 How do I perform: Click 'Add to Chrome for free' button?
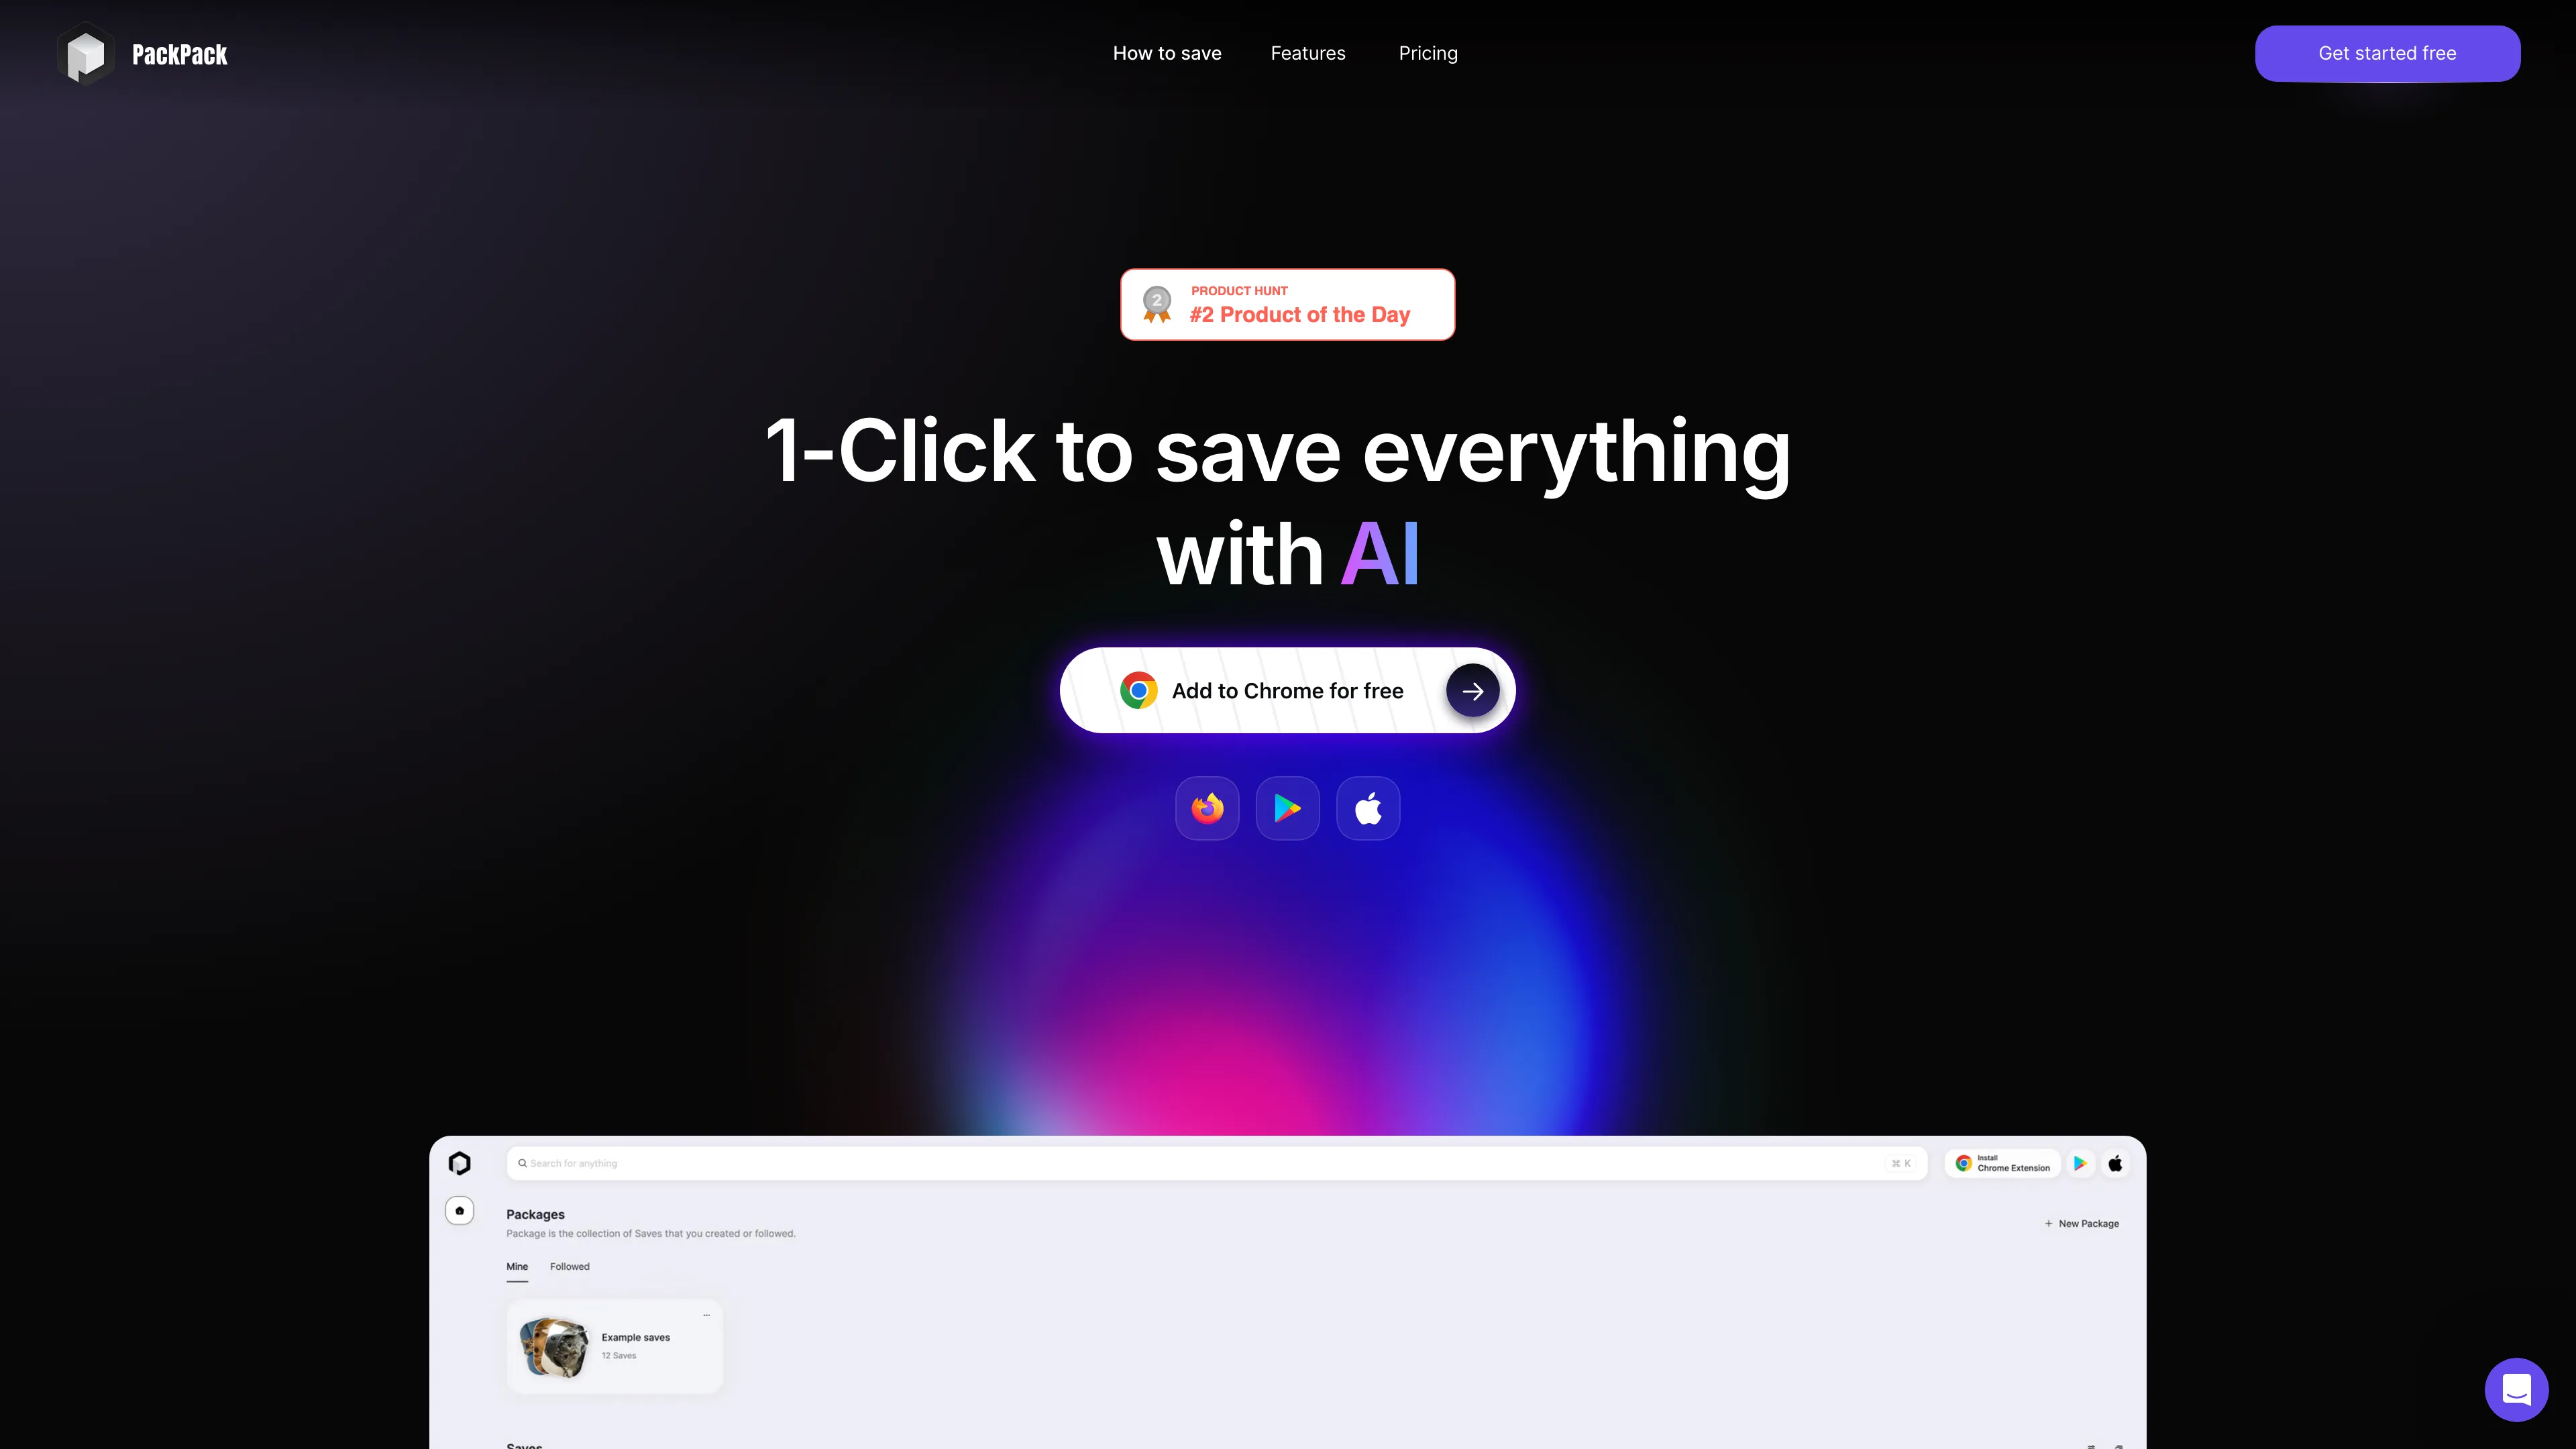[1288, 690]
